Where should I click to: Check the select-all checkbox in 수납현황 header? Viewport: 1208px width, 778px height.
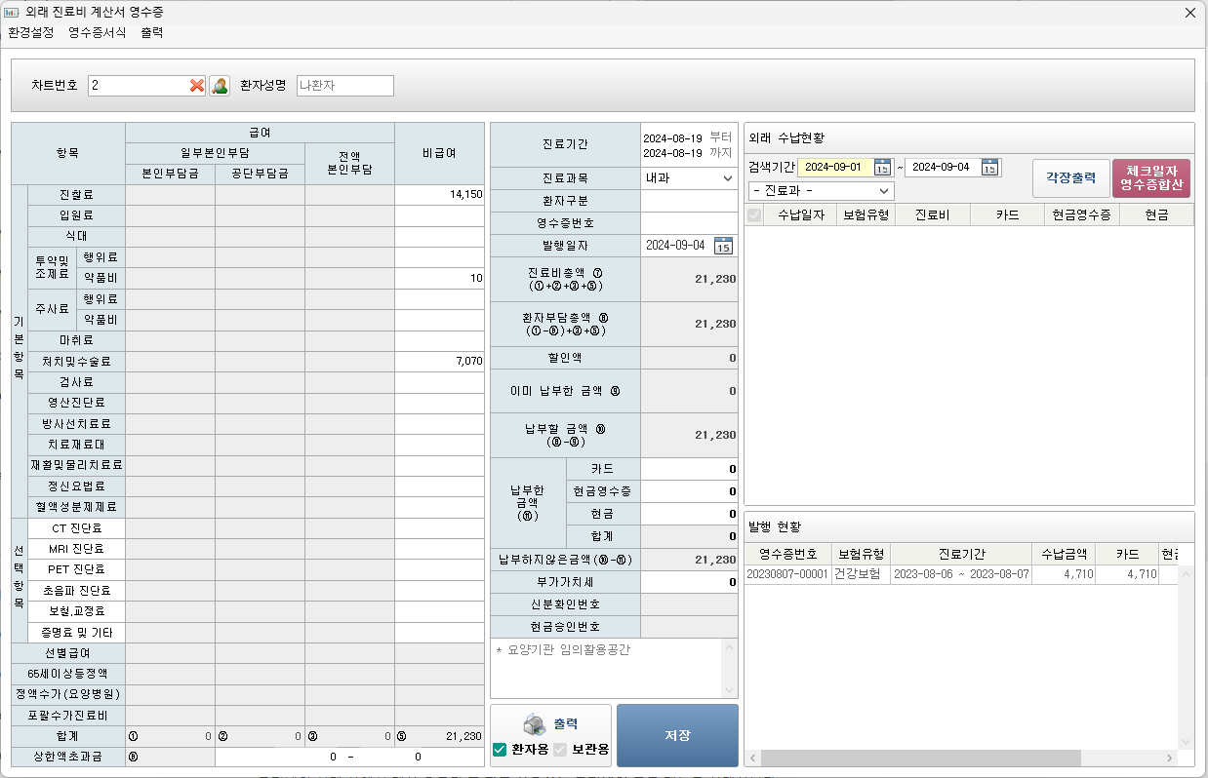[754, 215]
